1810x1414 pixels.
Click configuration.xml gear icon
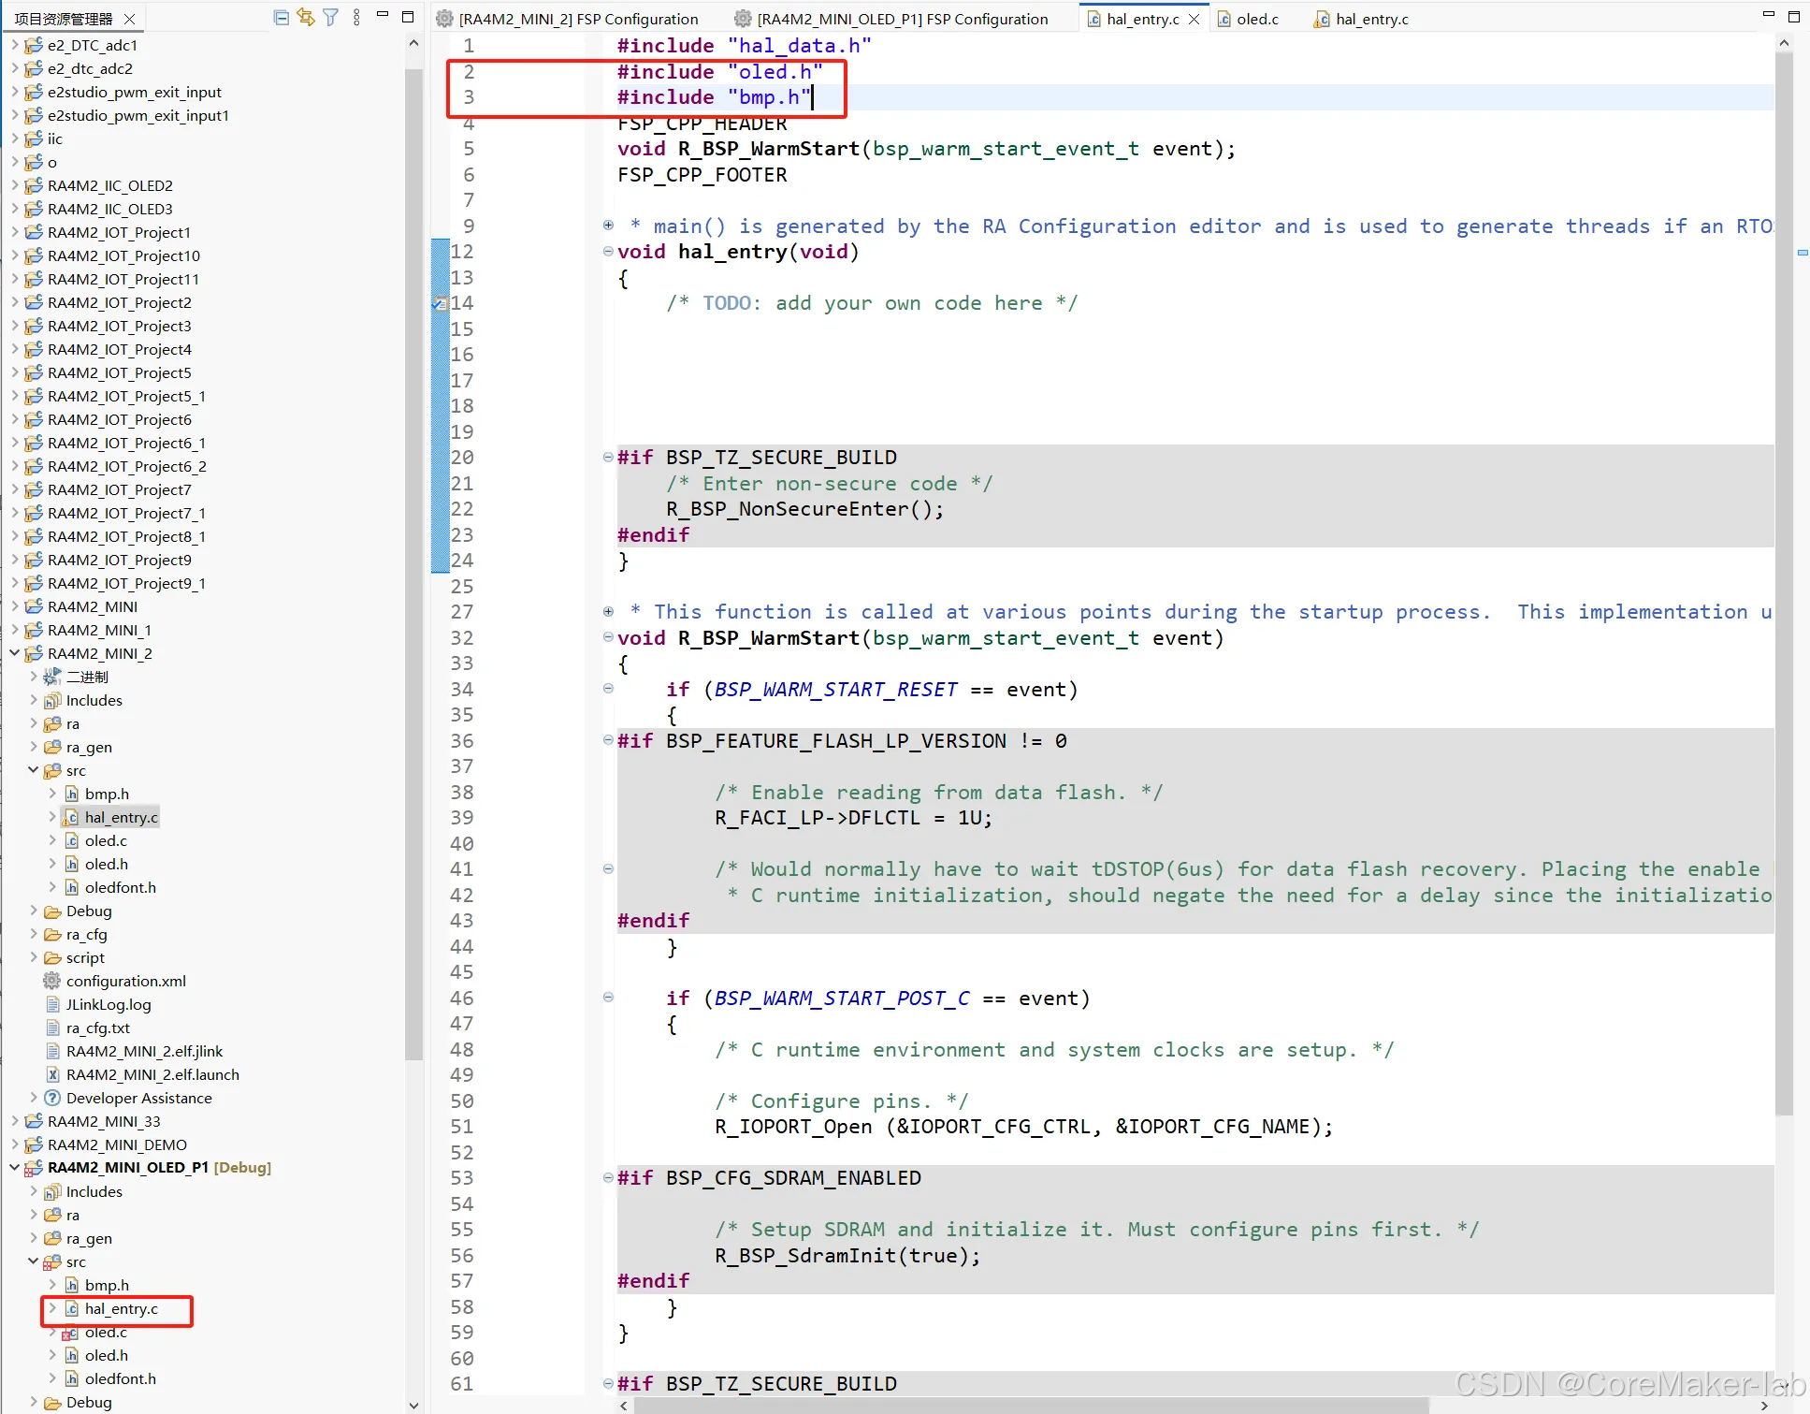52,981
